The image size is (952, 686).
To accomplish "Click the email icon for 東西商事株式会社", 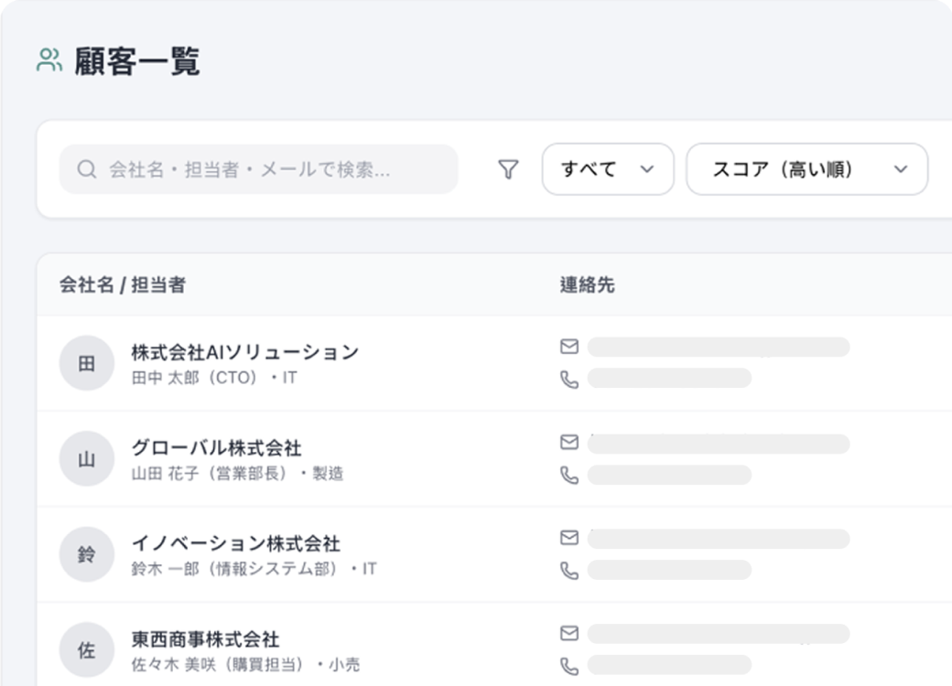I will (569, 632).
